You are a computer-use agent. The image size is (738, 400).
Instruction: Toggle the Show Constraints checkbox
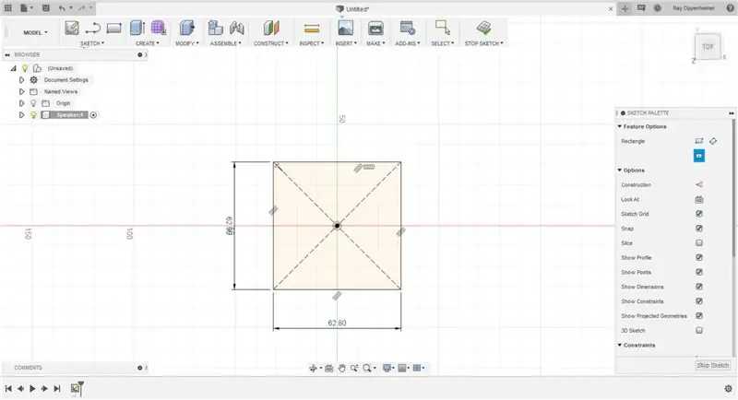[x=699, y=301]
